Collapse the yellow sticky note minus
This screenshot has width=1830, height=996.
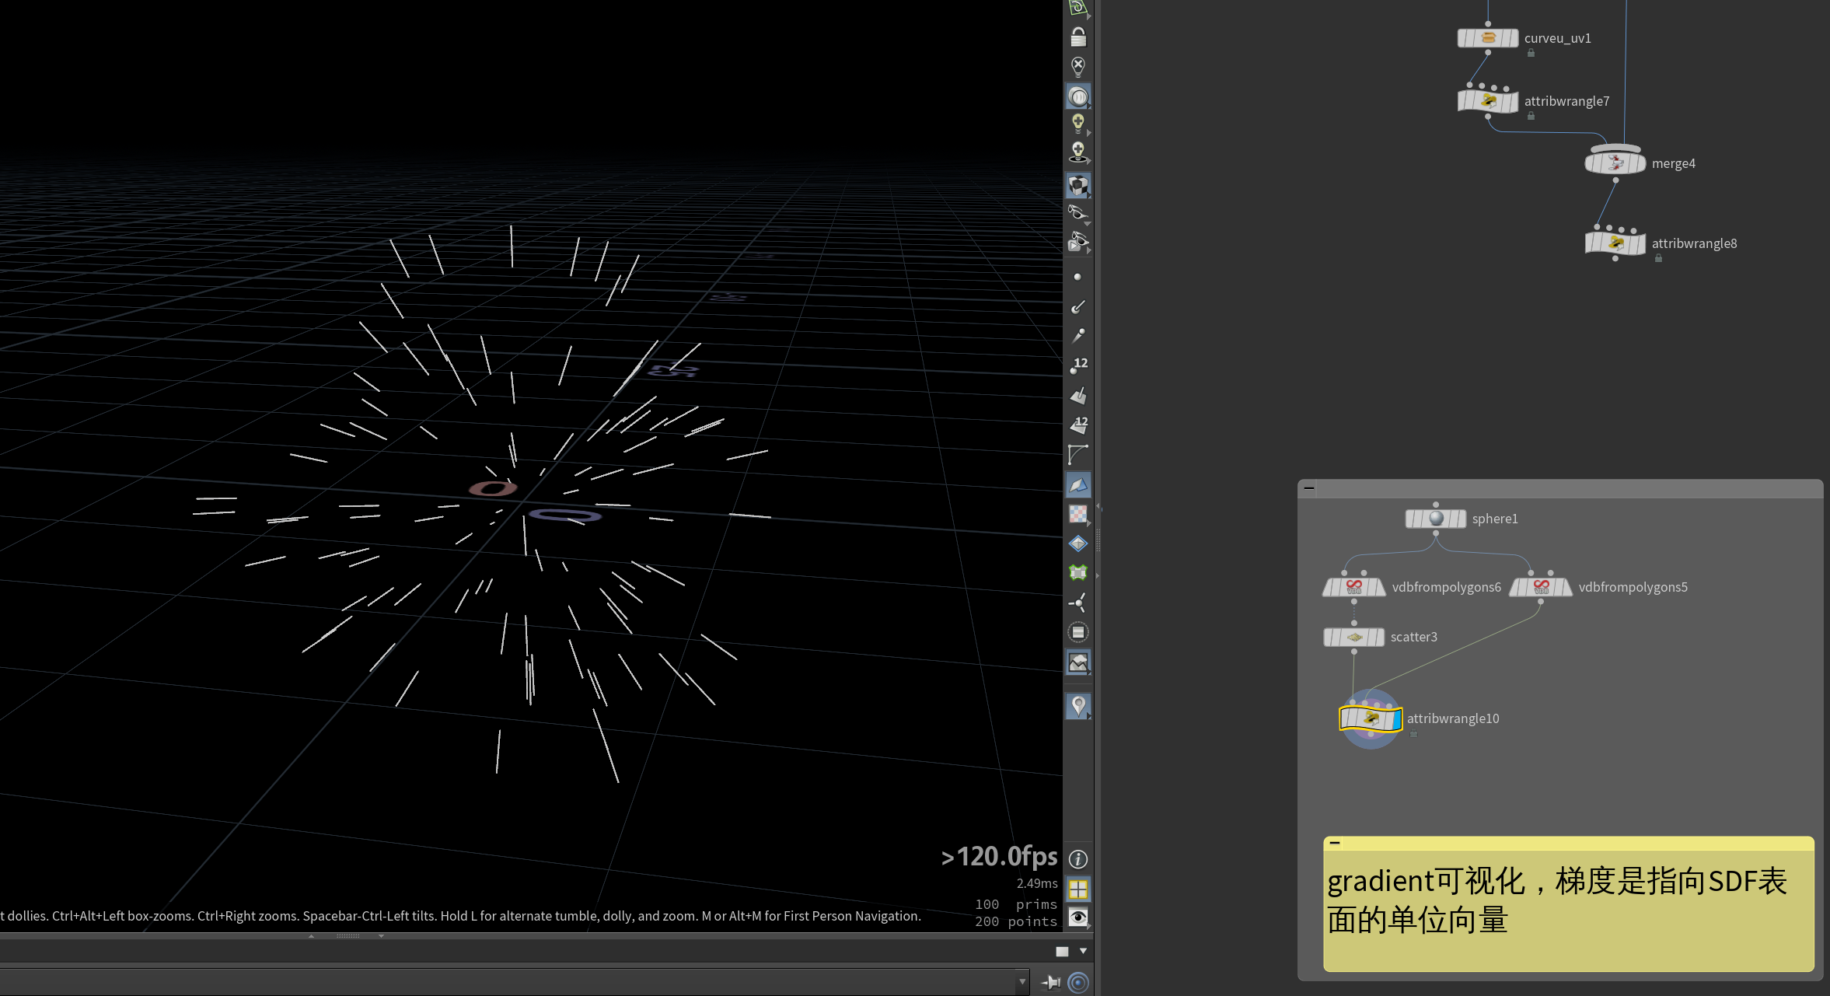pos(1335,843)
